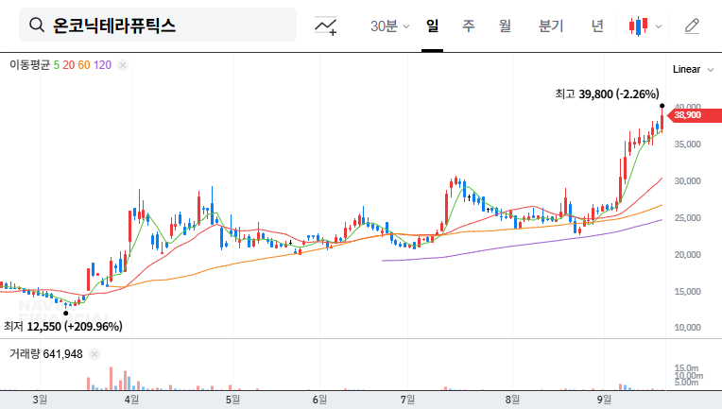Image resolution: width=722 pixels, height=409 pixels.
Task: Click the 15,000 price axis label
Action: [x=687, y=292]
